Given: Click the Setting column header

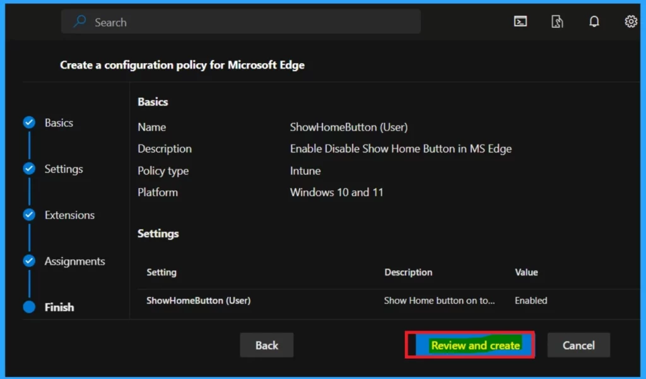Looking at the screenshot, I should (x=161, y=272).
